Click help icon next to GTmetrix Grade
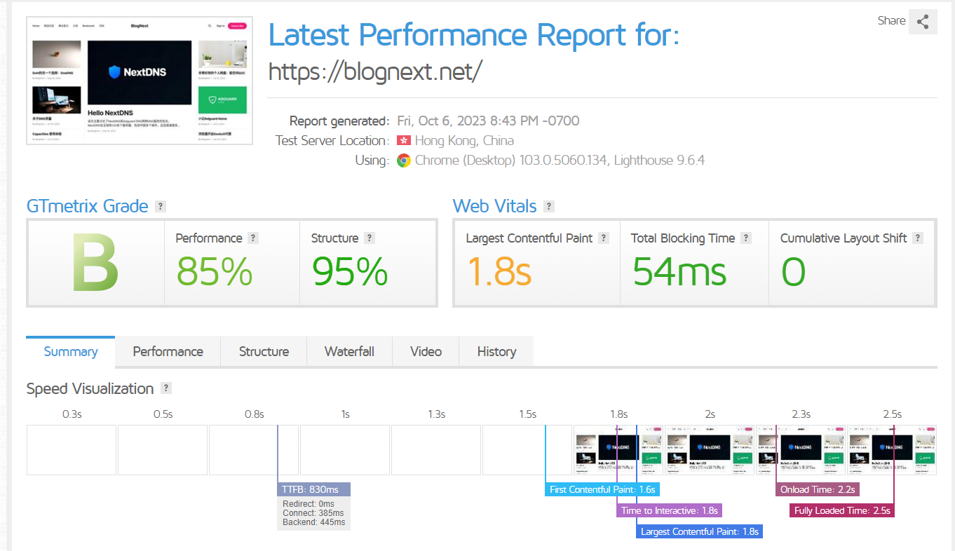955x551 pixels. point(161,206)
